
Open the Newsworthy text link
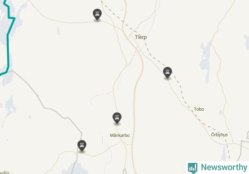click(224, 167)
